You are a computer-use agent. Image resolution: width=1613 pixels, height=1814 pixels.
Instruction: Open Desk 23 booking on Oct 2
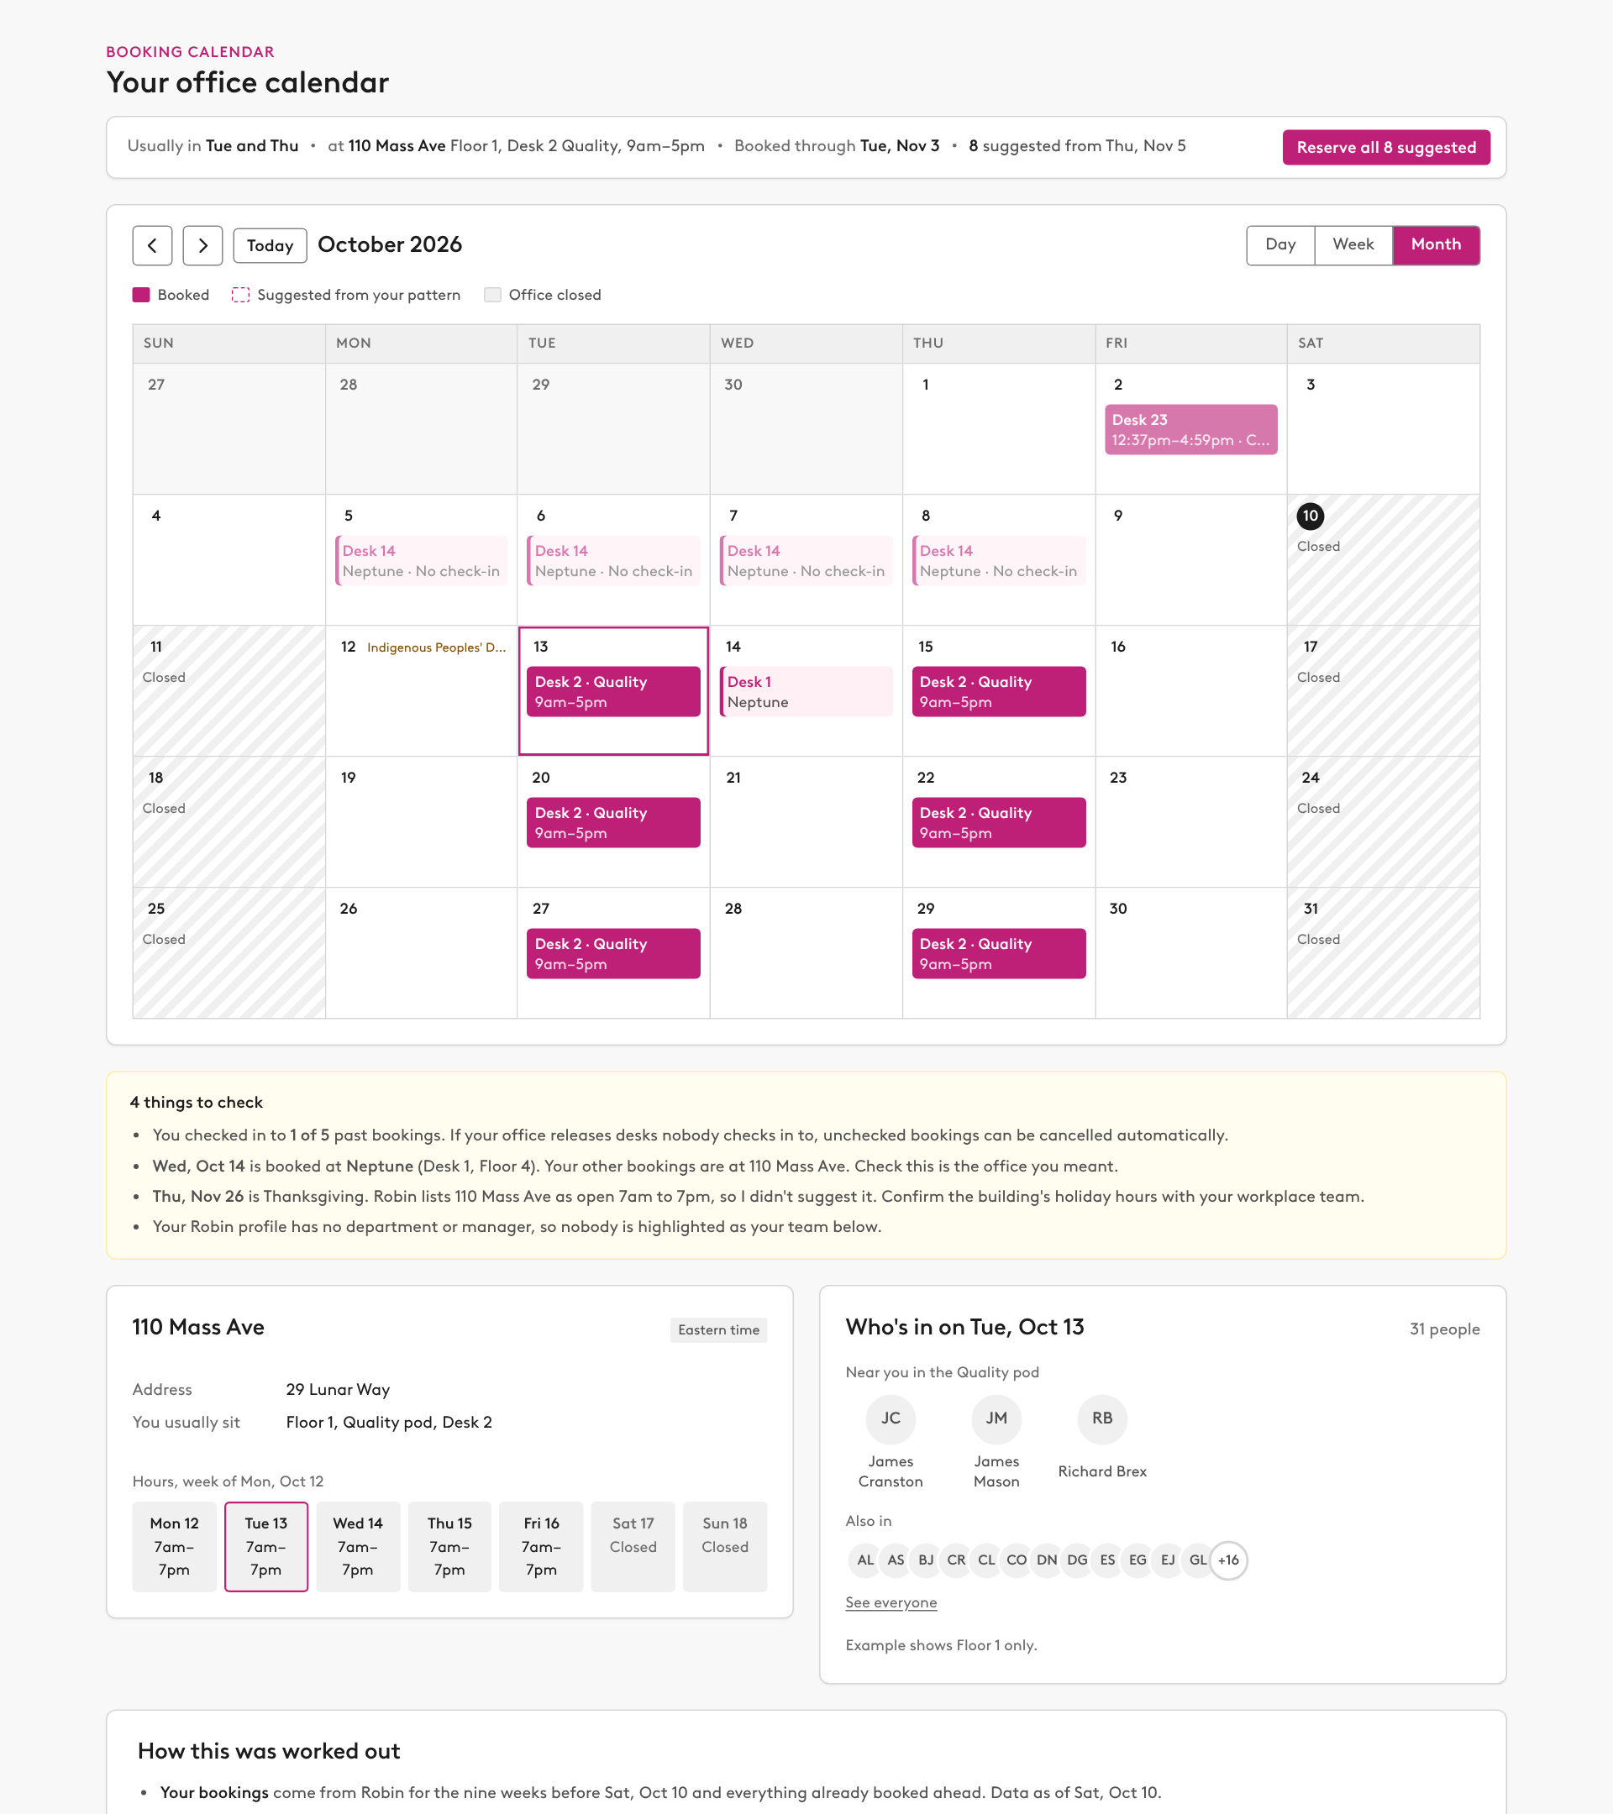(1190, 429)
